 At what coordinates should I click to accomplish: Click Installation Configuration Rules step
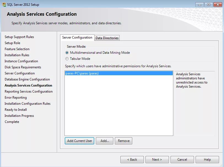pyautogui.click(x=28, y=104)
